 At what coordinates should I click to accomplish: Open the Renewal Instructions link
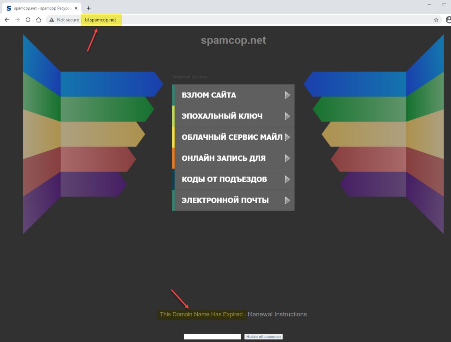[x=277, y=314]
